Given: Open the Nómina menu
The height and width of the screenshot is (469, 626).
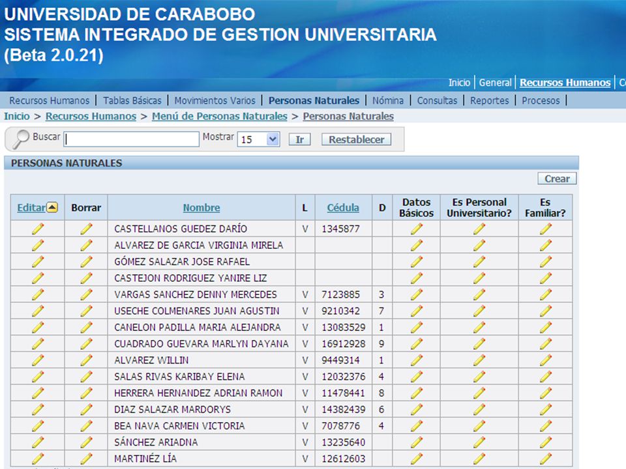Looking at the screenshot, I should 387,100.
